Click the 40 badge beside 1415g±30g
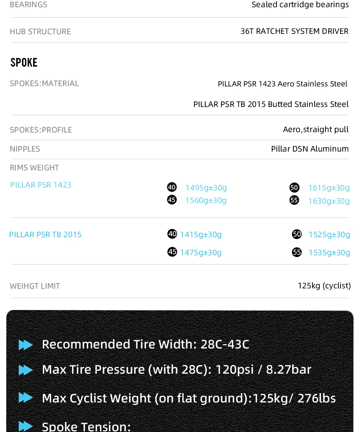360x432 pixels. pyautogui.click(x=172, y=234)
